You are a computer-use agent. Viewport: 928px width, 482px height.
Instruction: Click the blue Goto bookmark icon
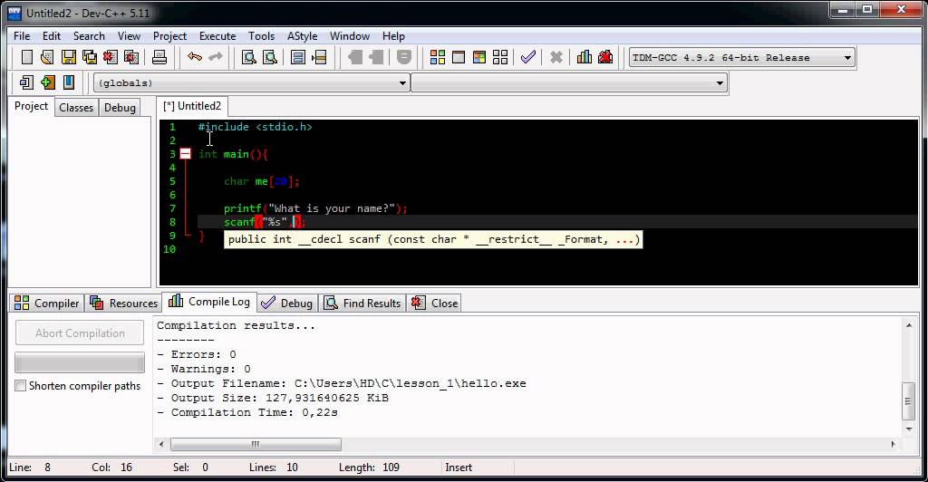(x=69, y=82)
